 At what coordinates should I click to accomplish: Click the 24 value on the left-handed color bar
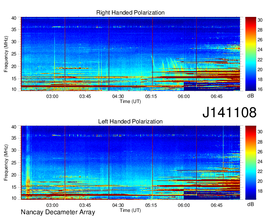pyautogui.click(x=260, y=162)
